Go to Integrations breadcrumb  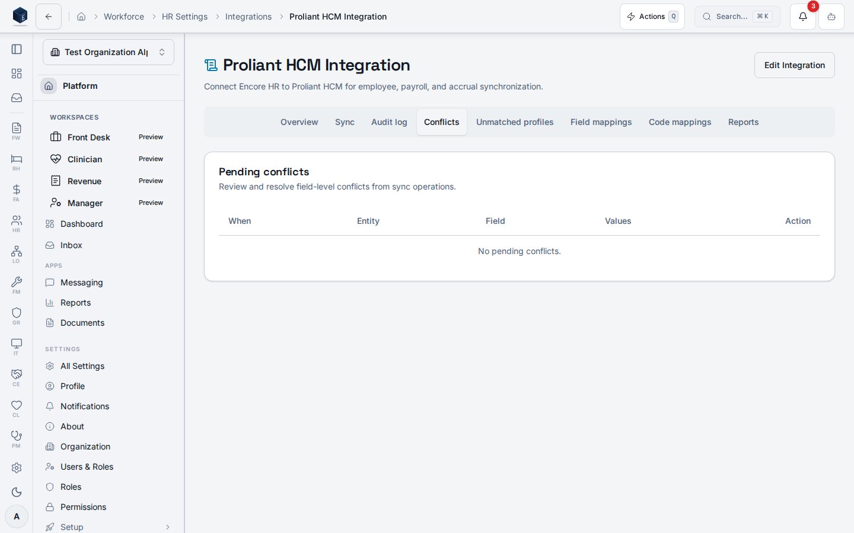coord(248,17)
